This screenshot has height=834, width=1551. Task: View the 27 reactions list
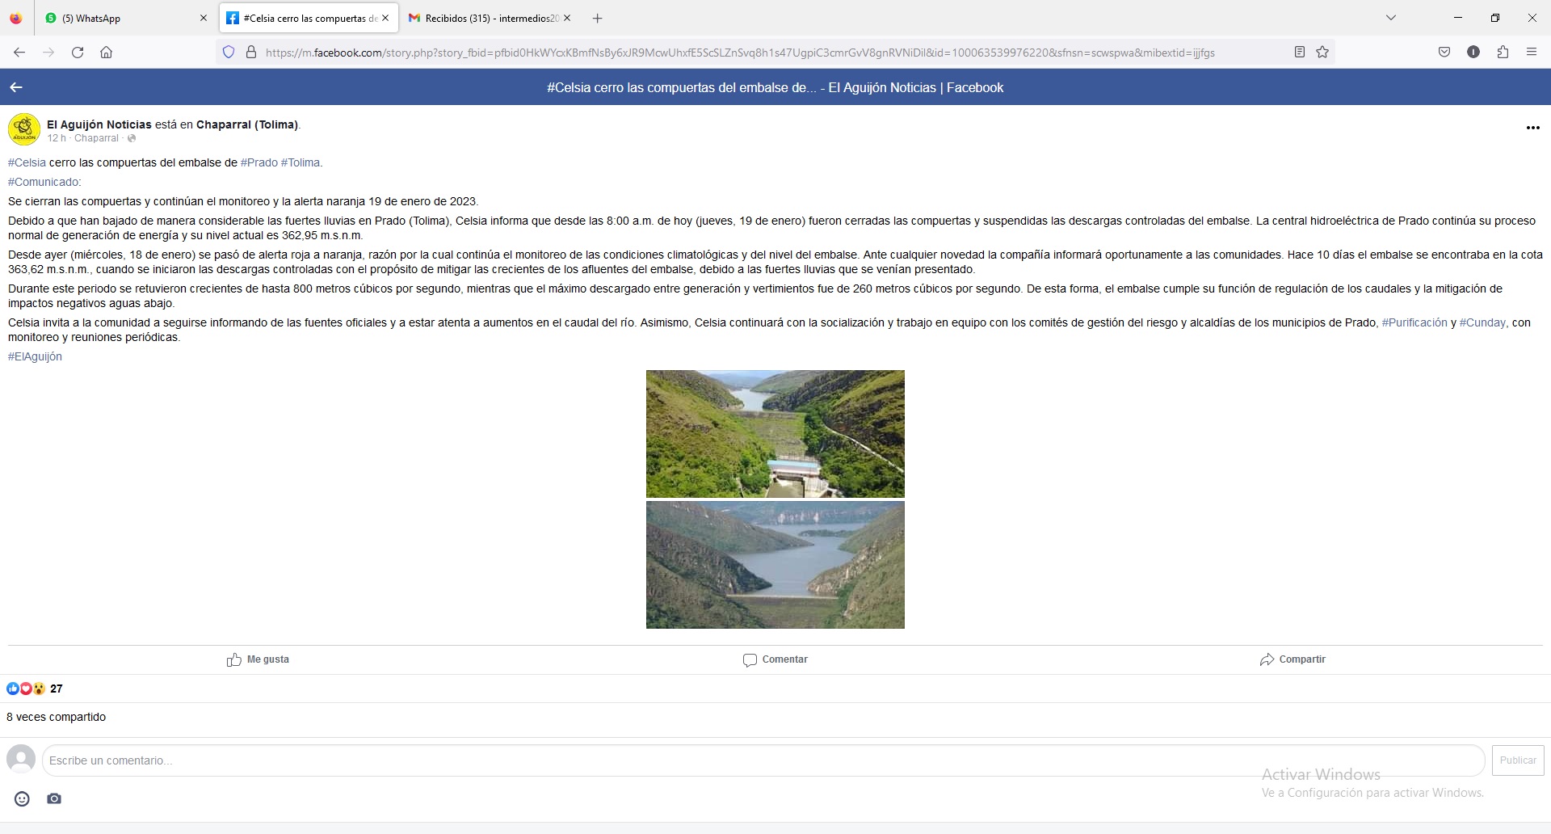click(35, 689)
